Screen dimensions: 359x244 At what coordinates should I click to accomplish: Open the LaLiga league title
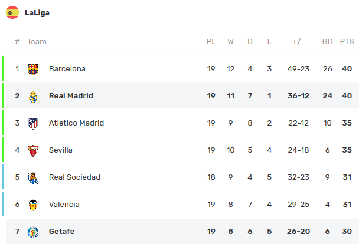(x=37, y=12)
